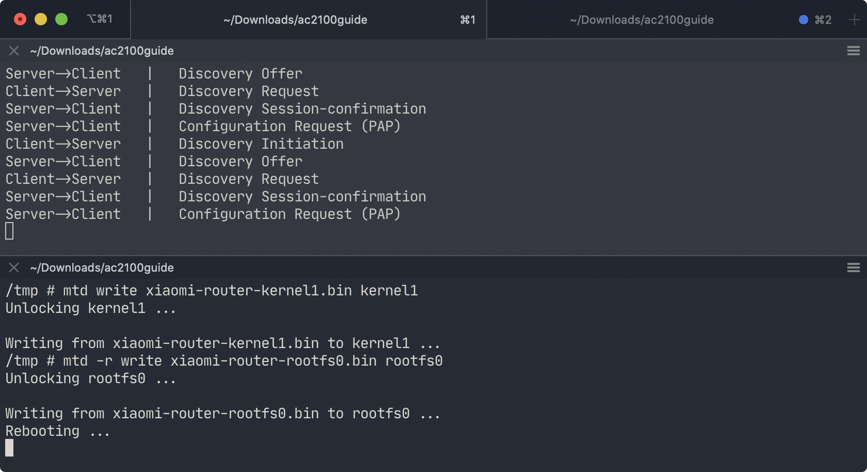867x472 pixels.
Task: Close the bottom split pane
Action: point(14,268)
